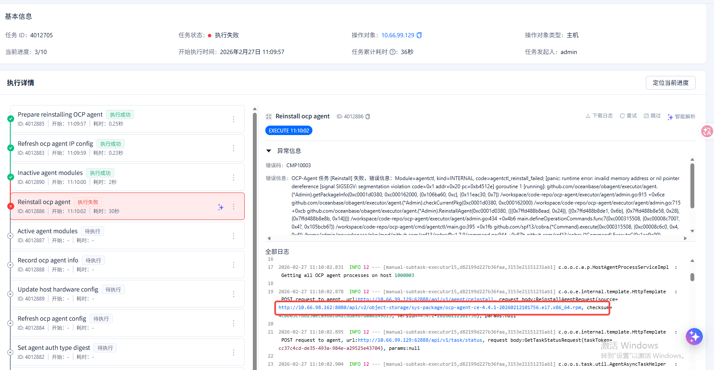Screen dimensions: 714x370
Task: Click 下载日志 to download the log
Action: pyautogui.click(x=599, y=116)
